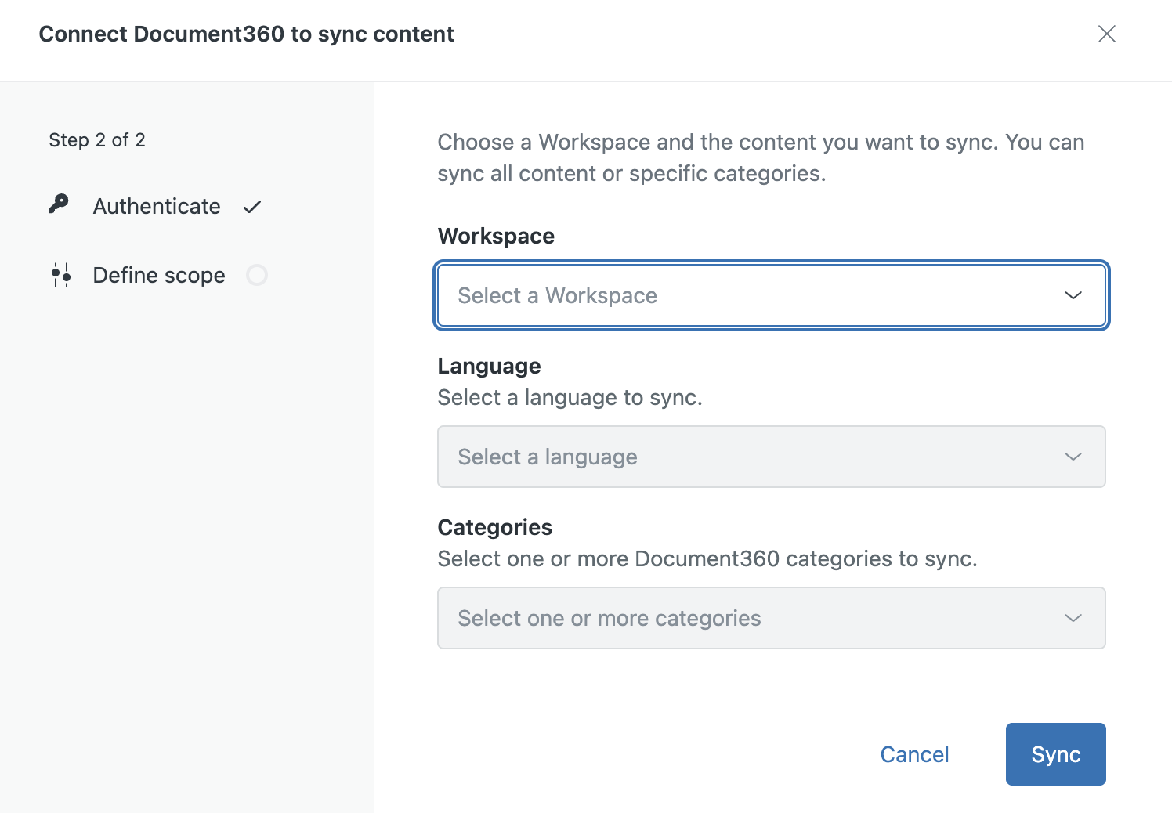Close the Connect Document360 dialog
1172x813 pixels.
pyautogui.click(x=1106, y=34)
